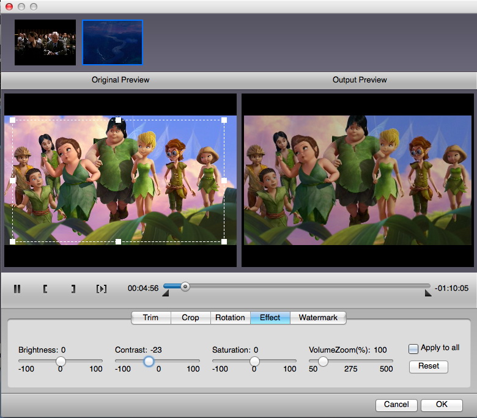Click the top-left crop handle
The image size is (477, 418).
point(12,120)
